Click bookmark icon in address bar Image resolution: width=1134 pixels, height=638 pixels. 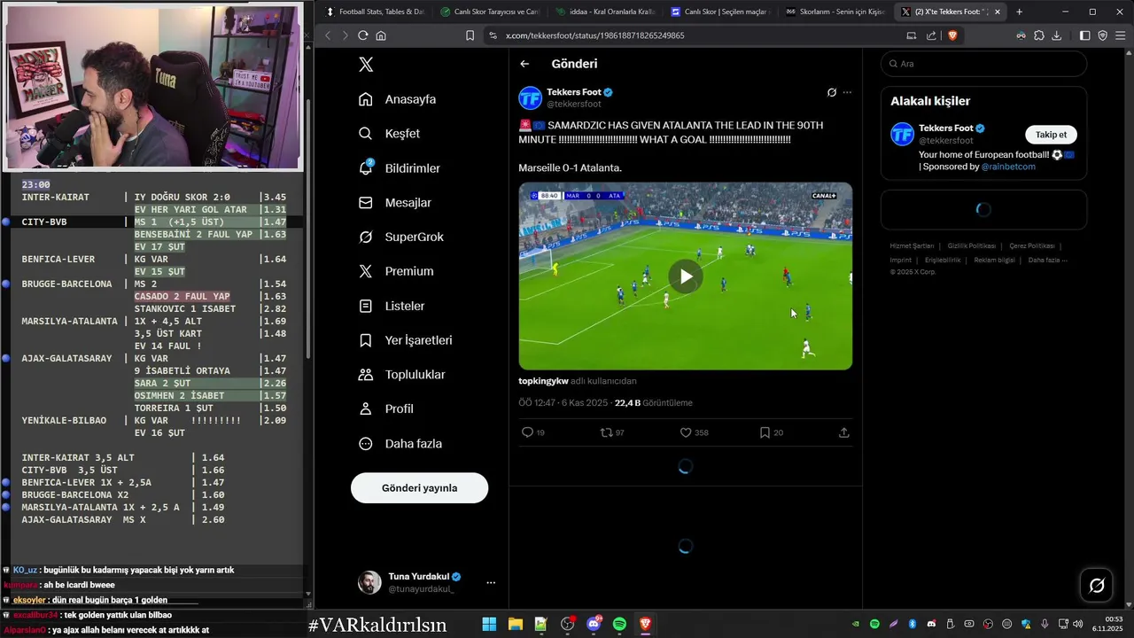pos(470,35)
